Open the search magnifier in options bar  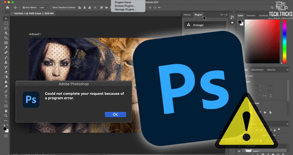tap(272, 8)
